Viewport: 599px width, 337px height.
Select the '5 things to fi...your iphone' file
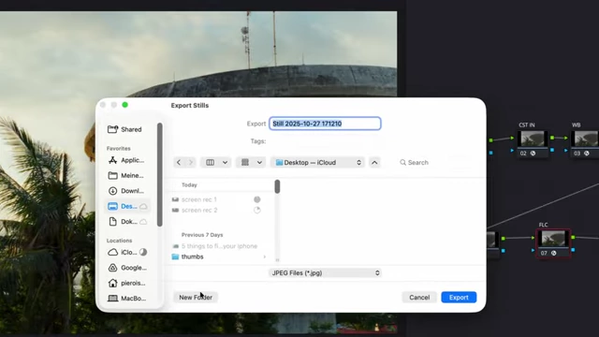tap(220, 246)
